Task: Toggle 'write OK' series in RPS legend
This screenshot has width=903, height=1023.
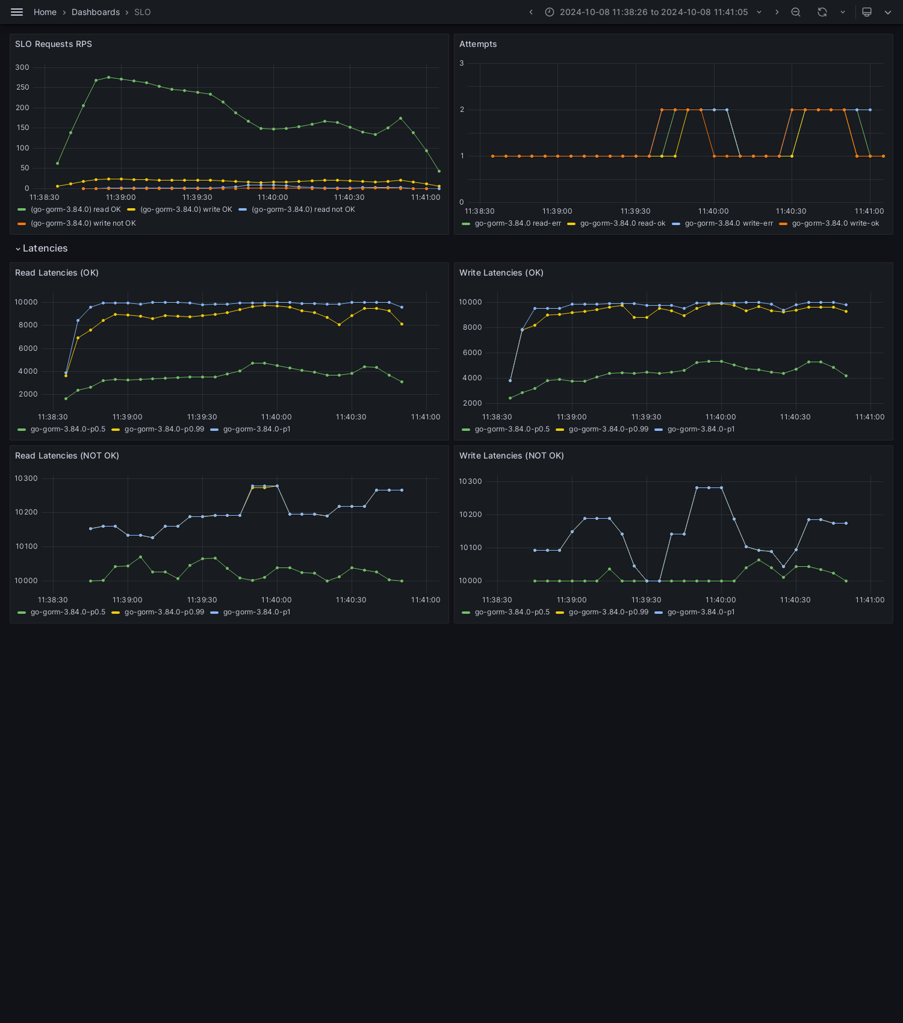Action: [x=186, y=209]
